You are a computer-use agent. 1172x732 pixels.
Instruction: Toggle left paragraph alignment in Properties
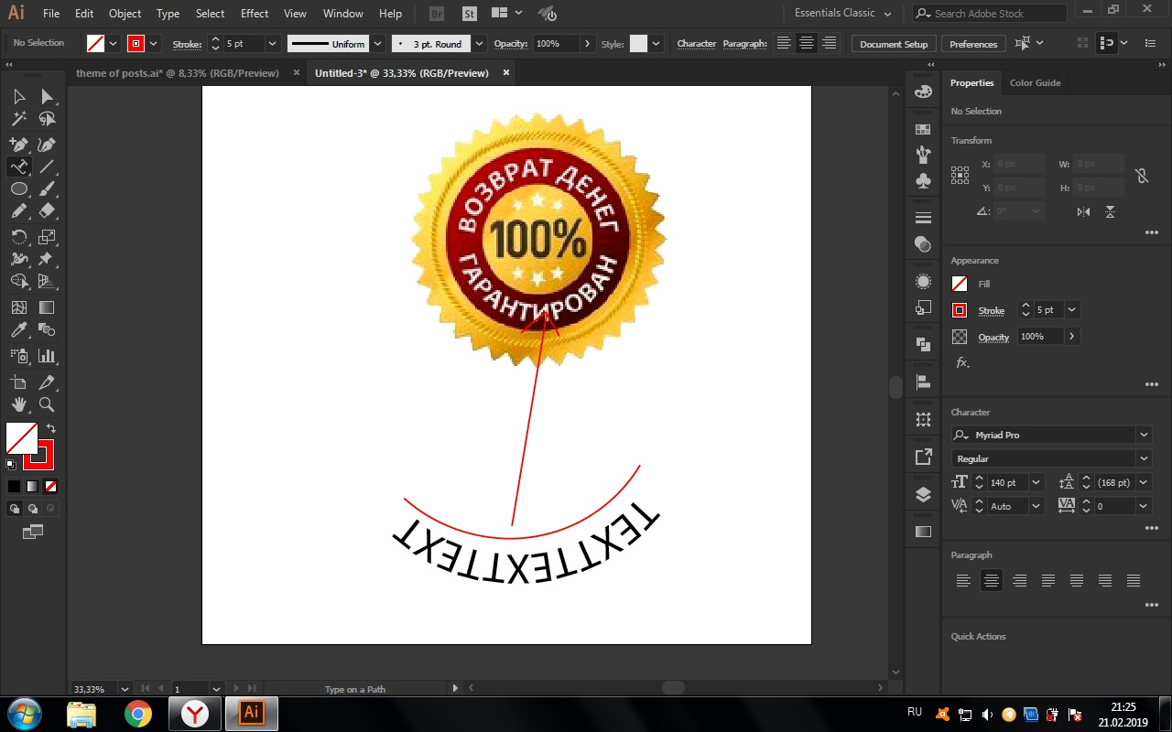click(x=963, y=580)
